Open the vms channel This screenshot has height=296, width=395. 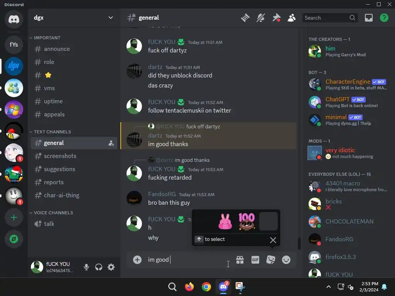(74, 88)
